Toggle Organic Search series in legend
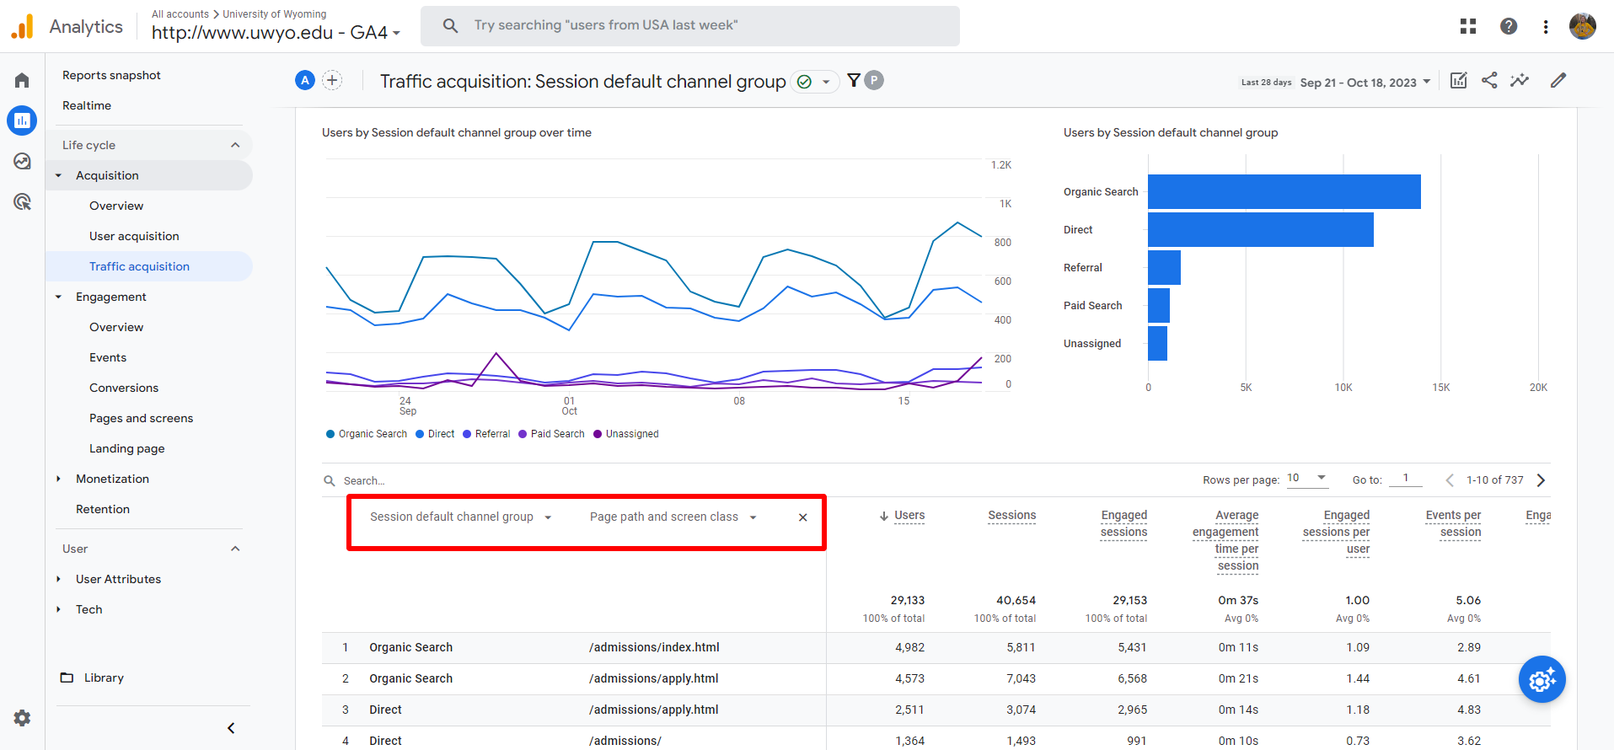 point(367,434)
